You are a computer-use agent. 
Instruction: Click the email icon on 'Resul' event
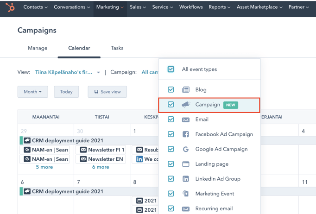tap(139, 150)
